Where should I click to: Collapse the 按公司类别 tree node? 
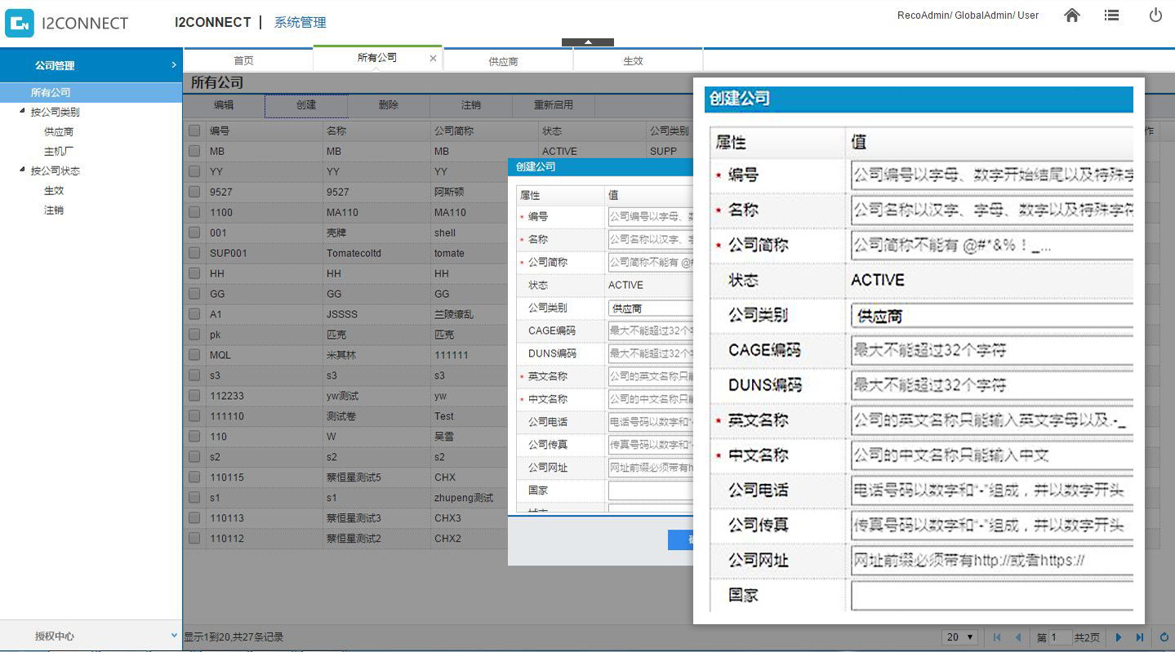tap(22, 112)
